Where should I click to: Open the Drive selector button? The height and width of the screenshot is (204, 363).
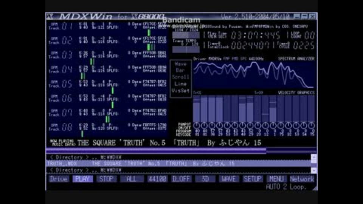tap(59, 179)
